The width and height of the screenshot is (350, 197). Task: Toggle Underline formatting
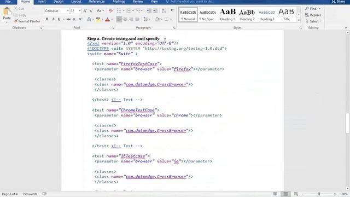coord(59,19)
